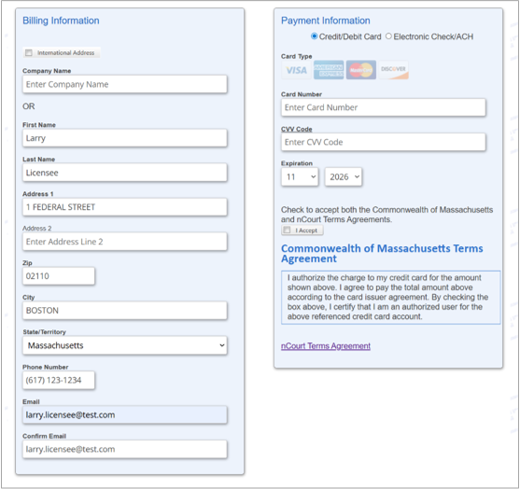Select the Visa card type icon
Image resolution: width=520 pixels, height=489 pixels.
click(297, 70)
